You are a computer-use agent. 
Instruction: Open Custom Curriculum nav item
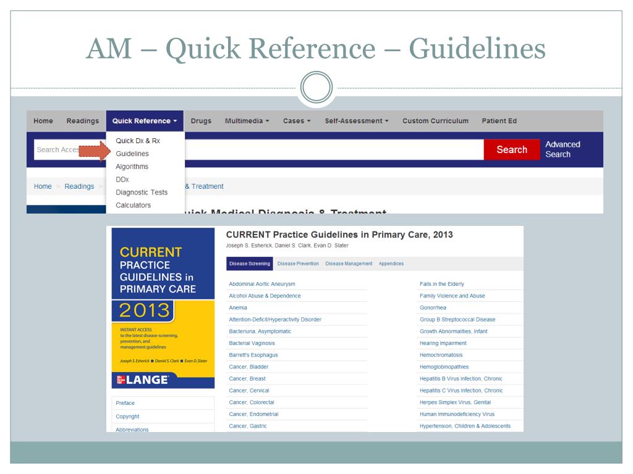pos(435,121)
